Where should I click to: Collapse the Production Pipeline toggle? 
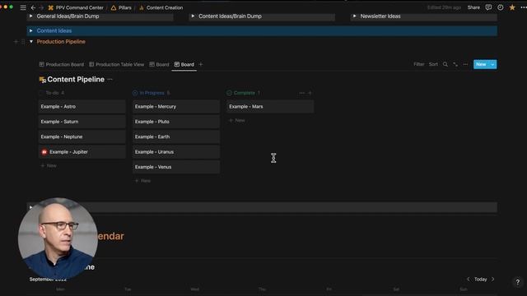click(31, 42)
